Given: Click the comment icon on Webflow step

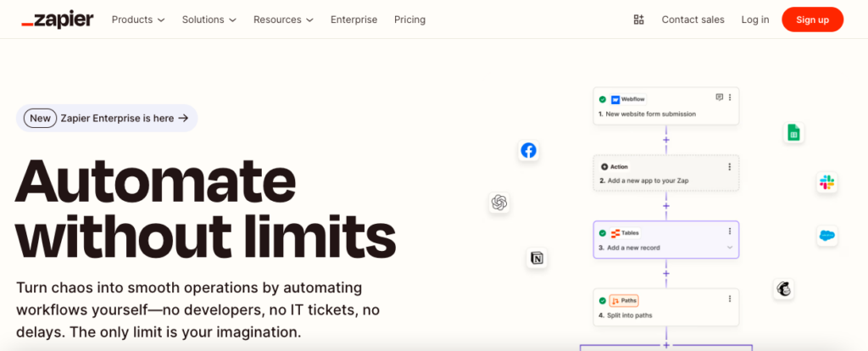Looking at the screenshot, I should coord(719,97).
